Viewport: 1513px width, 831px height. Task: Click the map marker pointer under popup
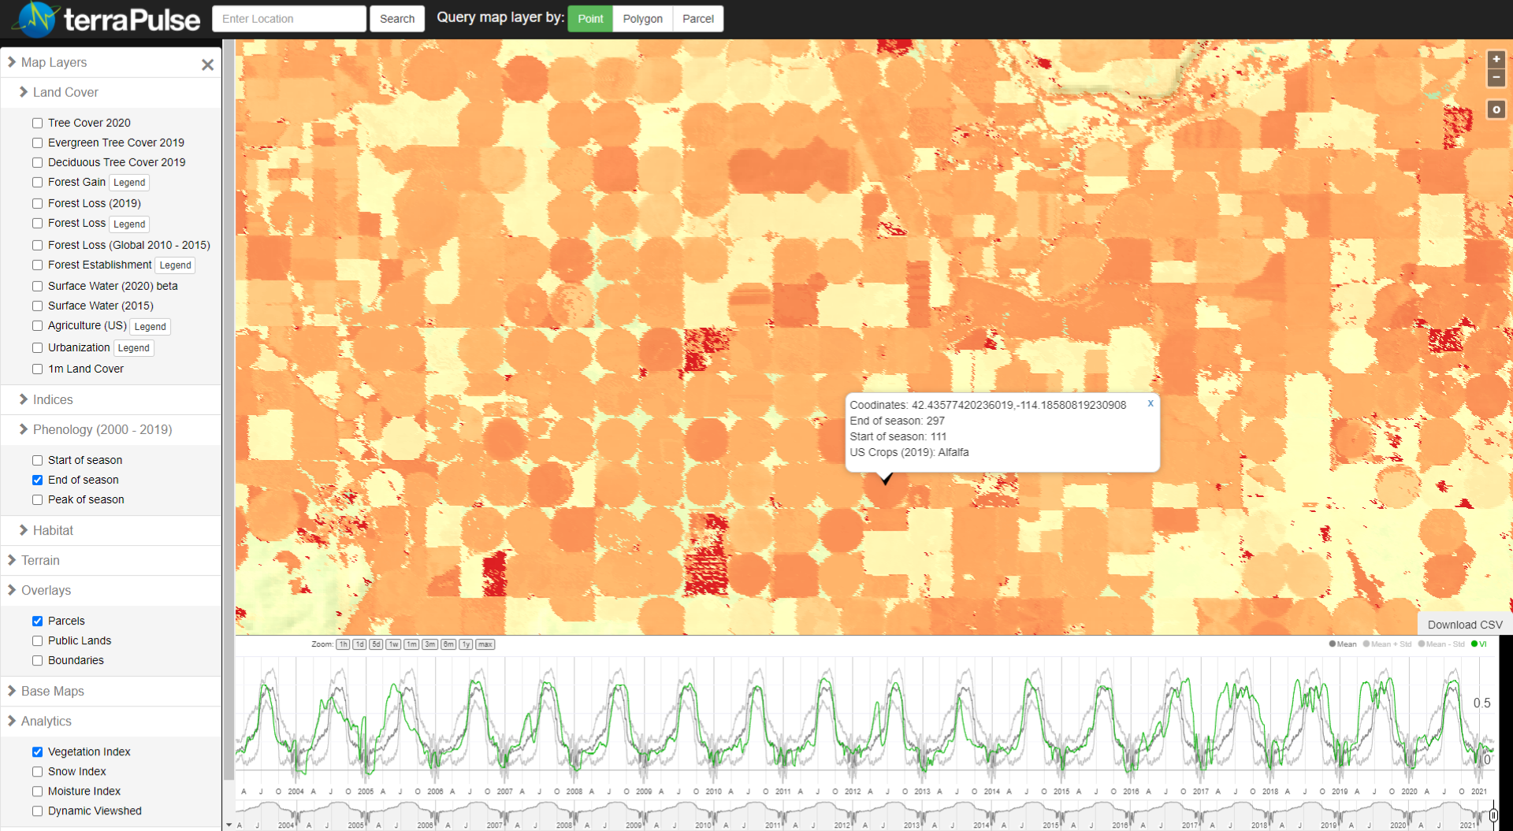tap(886, 478)
